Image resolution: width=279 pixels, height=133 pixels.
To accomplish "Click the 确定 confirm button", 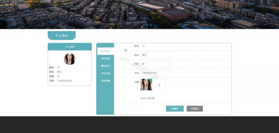I will 175,109.
